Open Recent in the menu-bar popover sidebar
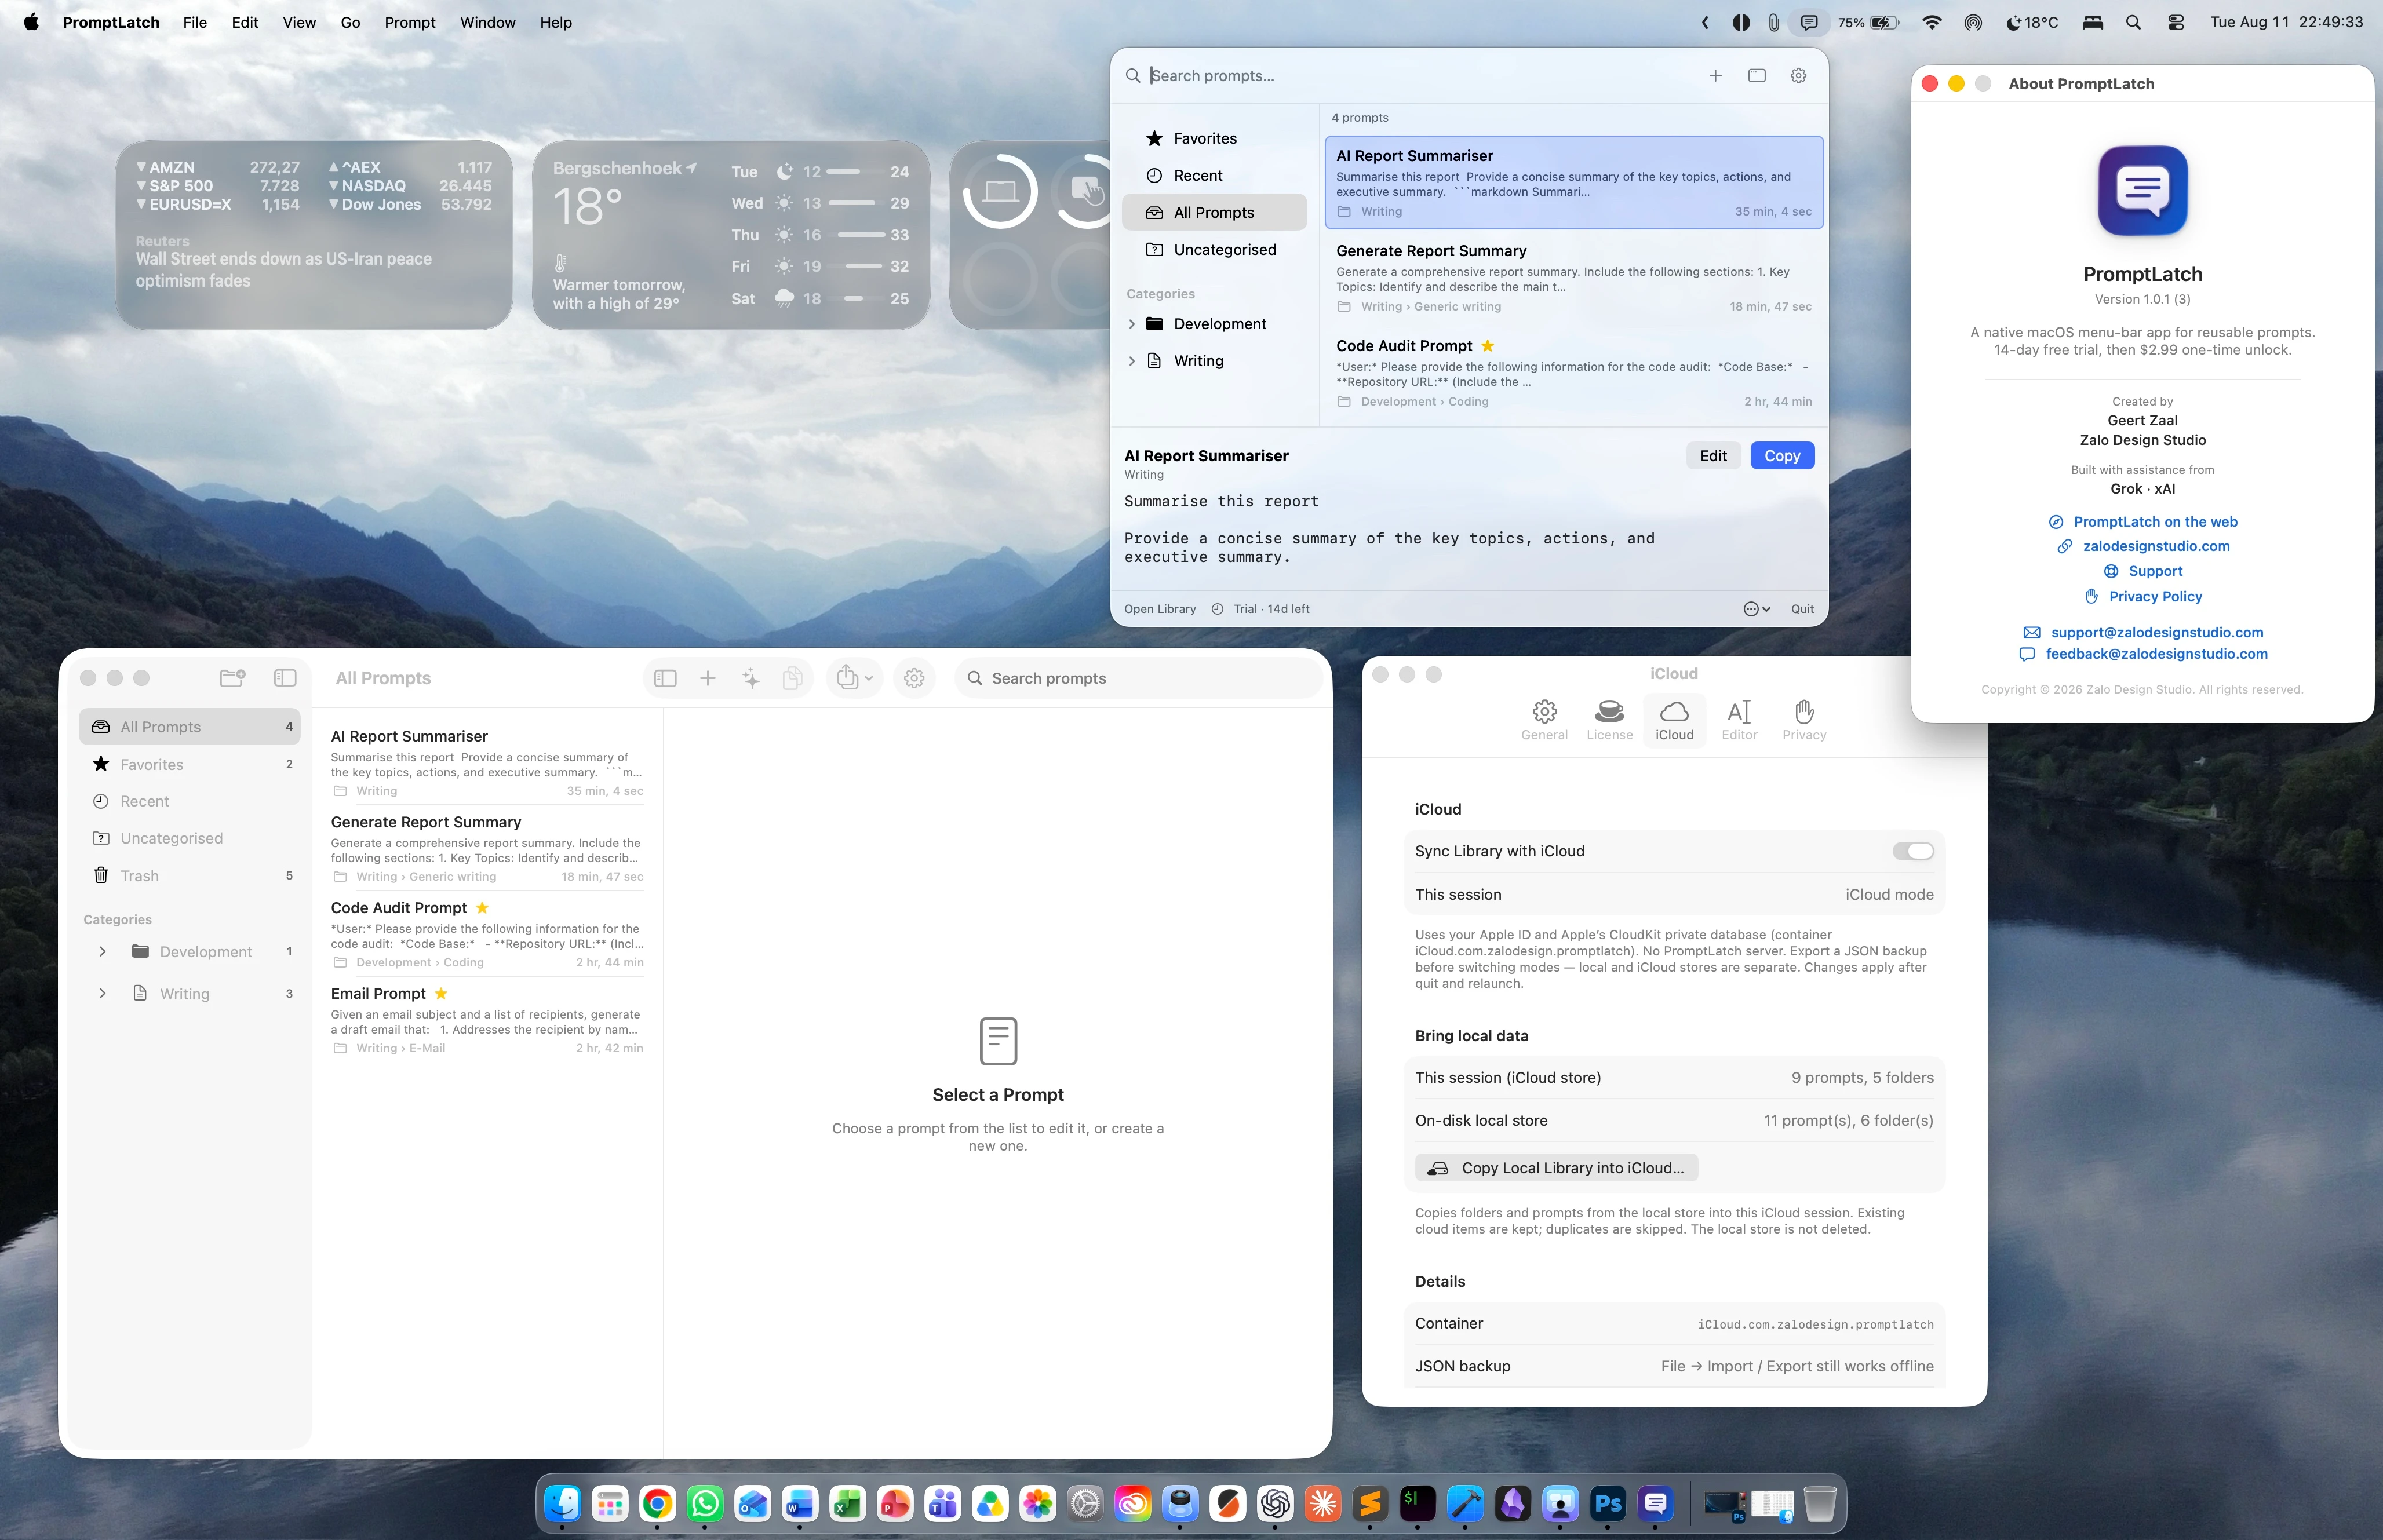This screenshot has height=1540, width=2383. pos(1213,176)
